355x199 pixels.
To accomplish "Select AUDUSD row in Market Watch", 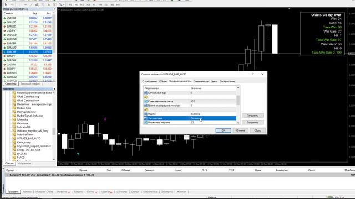I will point(27,39).
